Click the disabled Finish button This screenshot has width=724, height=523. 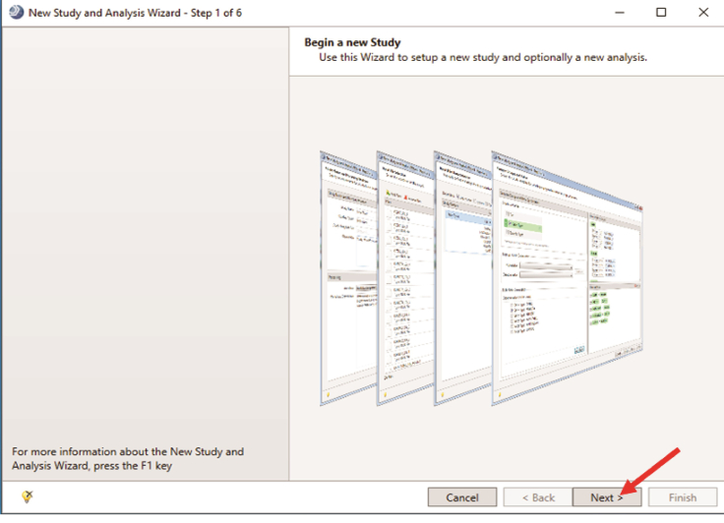pyautogui.click(x=682, y=497)
